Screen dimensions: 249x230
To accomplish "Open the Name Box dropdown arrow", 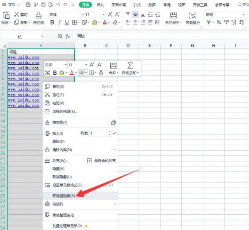I will click(x=42, y=37).
